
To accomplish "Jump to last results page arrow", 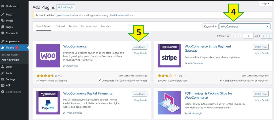I will tap(270, 36).
